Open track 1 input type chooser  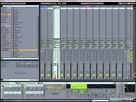coord(44,42)
